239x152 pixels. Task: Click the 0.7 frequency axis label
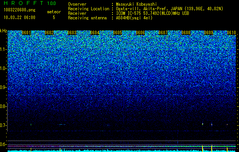tap(3, 125)
